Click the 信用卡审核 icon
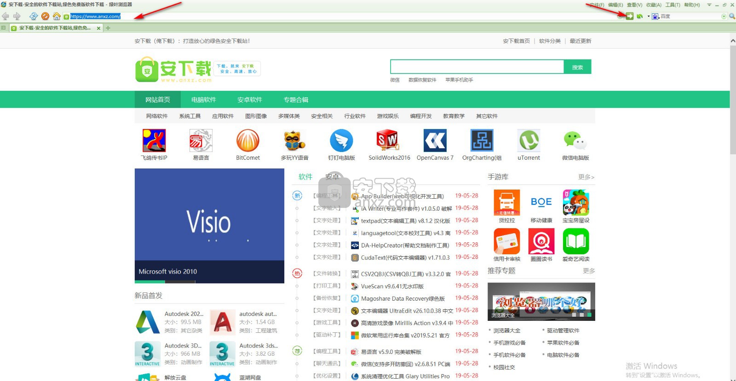Image resolution: width=736 pixels, height=381 pixels. (507, 241)
